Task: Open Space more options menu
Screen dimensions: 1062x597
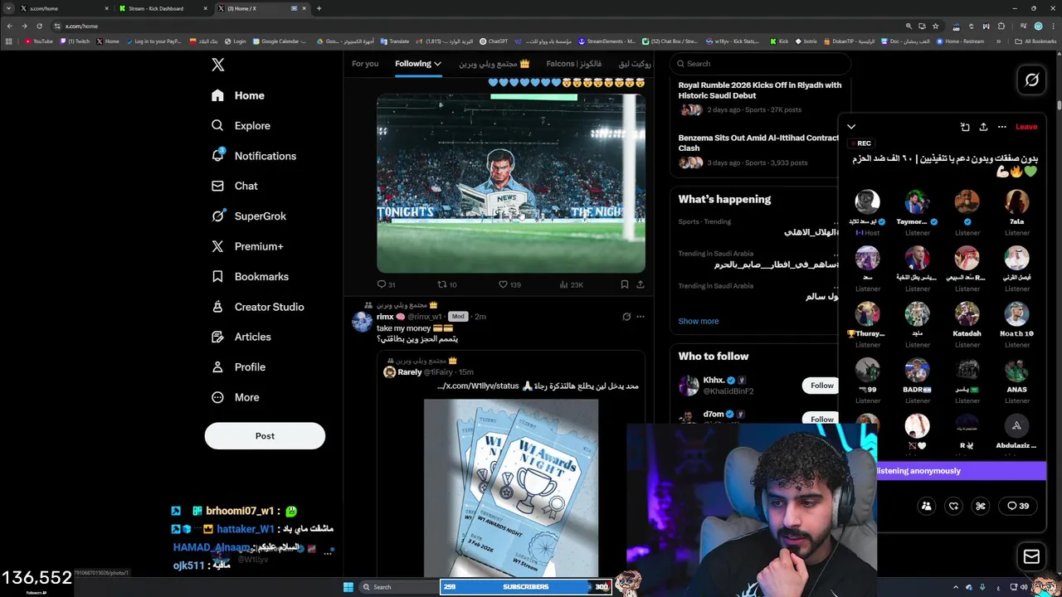Action: tap(1002, 127)
